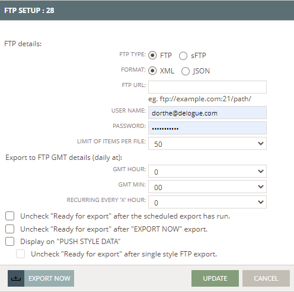Click the UPDATE button
This screenshot has height=292, width=294.
click(x=215, y=278)
